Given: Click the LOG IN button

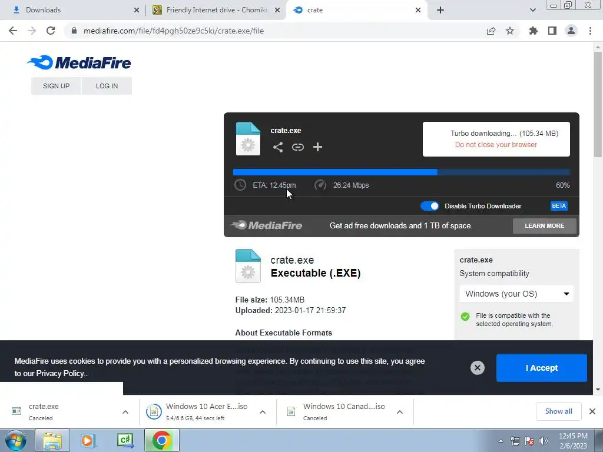Looking at the screenshot, I should click(107, 86).
